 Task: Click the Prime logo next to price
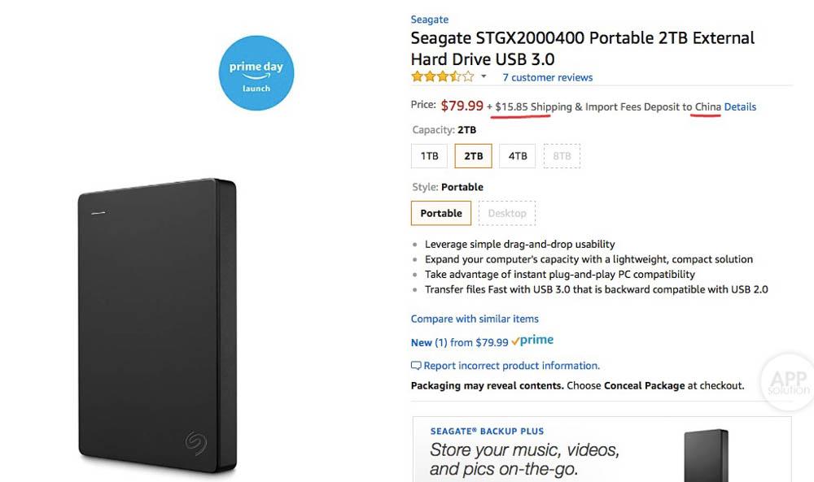[x=532, y=341]
